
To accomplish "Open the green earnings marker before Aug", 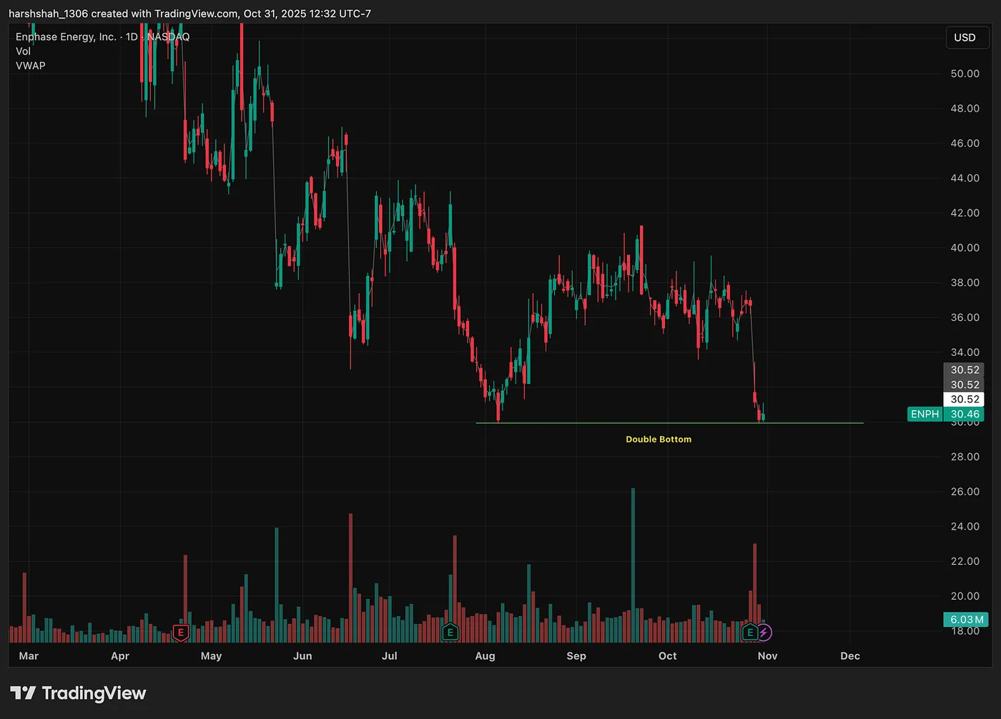I will click(450, 632).
